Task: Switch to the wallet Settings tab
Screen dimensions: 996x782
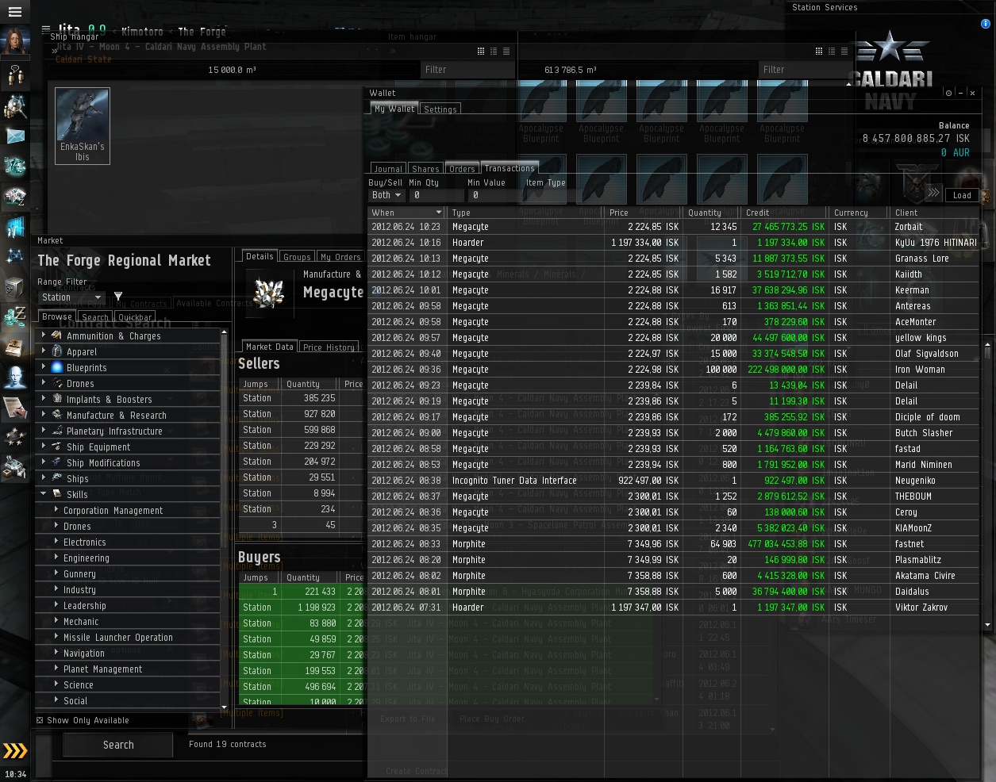Action: click(440, 109)
